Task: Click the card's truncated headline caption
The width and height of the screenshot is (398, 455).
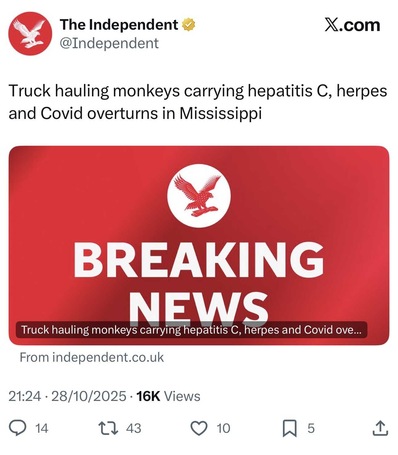Action: pos(191,330)
